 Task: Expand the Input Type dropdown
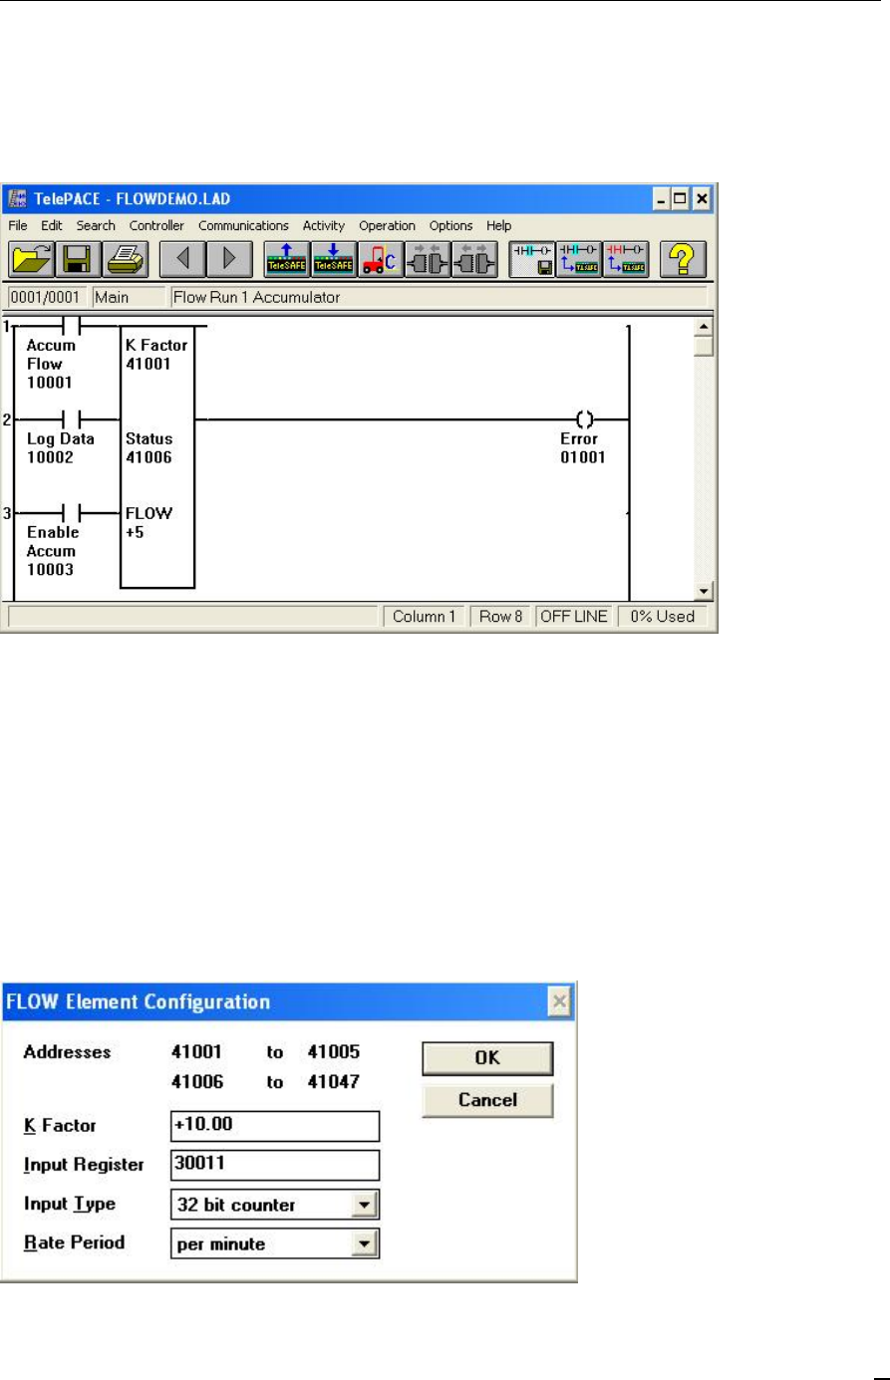click(x=366, y=1206)
